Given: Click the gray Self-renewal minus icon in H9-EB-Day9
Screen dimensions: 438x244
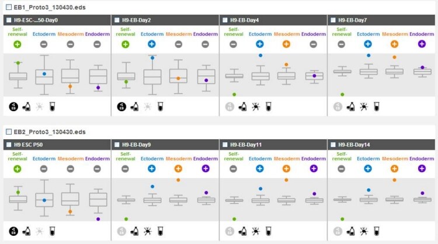Looking at the screenshot, I should 126,169.
